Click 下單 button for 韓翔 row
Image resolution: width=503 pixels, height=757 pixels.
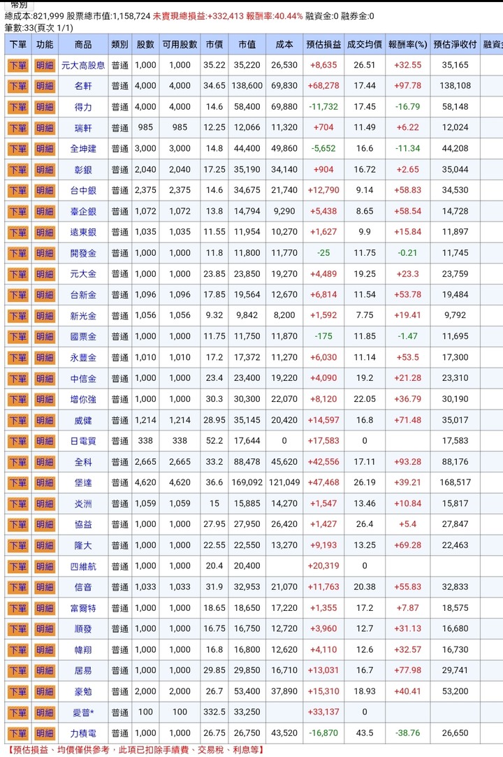[18, 650]
